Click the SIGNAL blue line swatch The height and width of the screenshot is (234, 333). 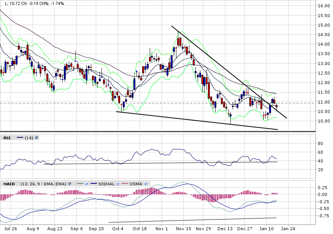coord(93,184)
